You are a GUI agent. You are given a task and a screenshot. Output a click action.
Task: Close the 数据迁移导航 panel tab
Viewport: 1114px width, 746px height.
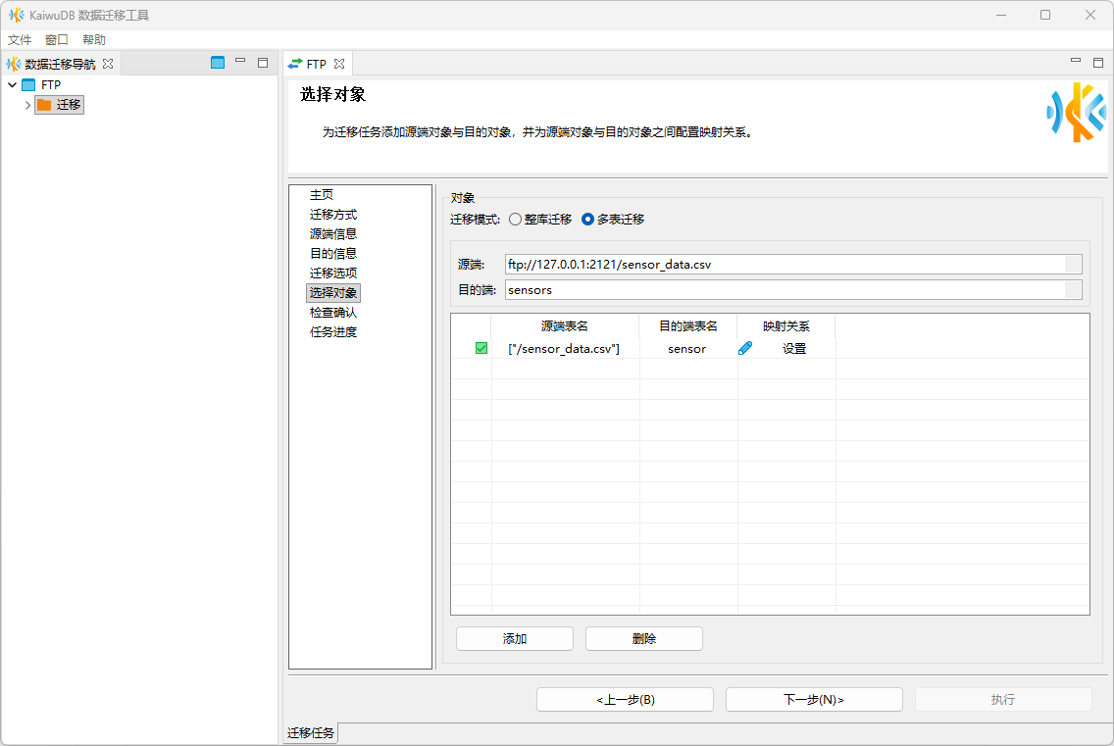pos(108,64)
